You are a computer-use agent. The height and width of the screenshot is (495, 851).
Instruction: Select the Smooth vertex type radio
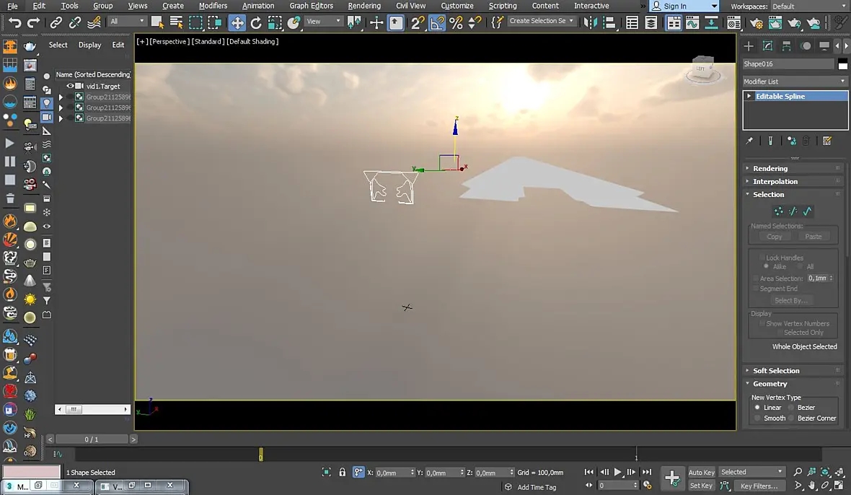[758, 418]
